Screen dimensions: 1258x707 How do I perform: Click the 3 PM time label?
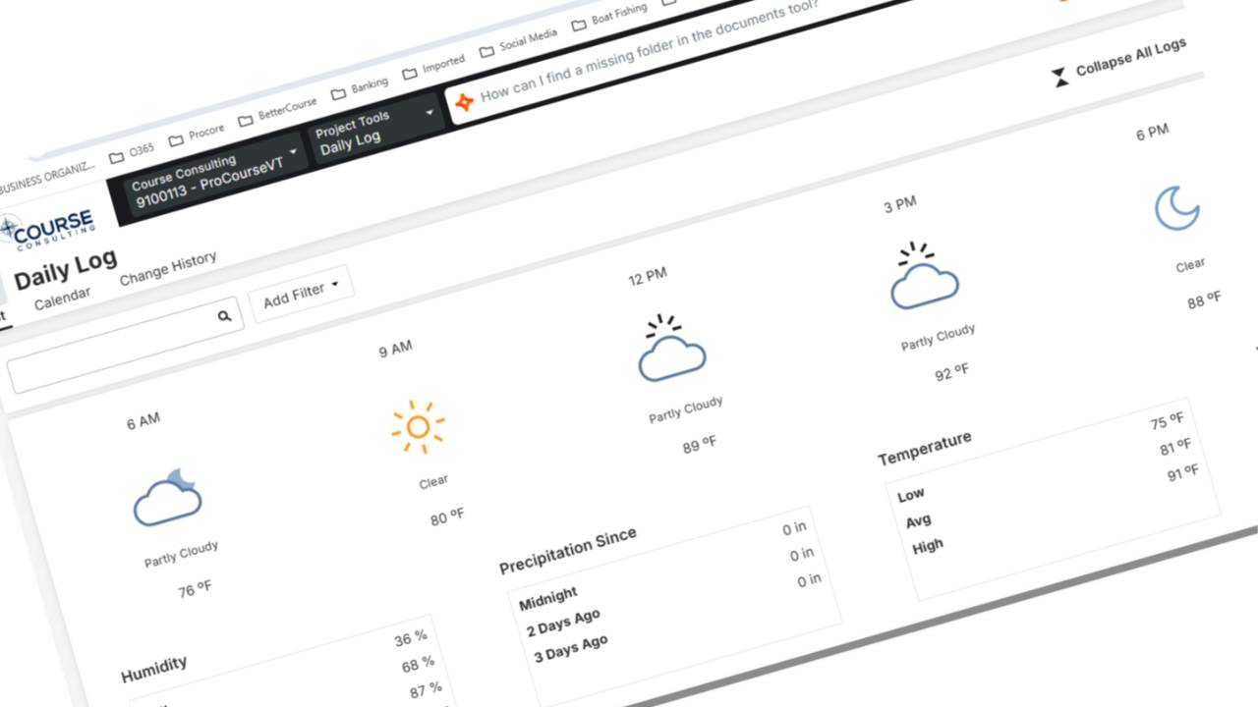pos(900,204)
